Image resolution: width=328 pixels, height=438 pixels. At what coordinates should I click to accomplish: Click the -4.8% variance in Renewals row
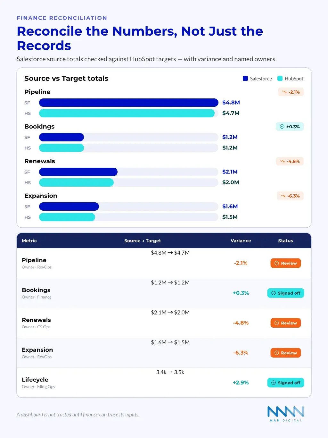(241, 323)
